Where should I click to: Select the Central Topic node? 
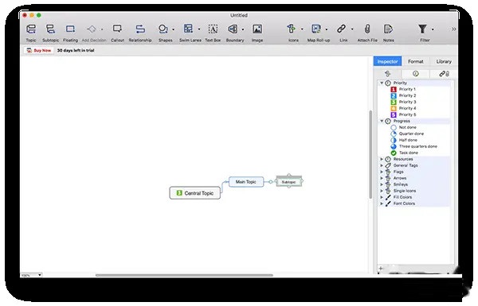(x=195, y=193)
